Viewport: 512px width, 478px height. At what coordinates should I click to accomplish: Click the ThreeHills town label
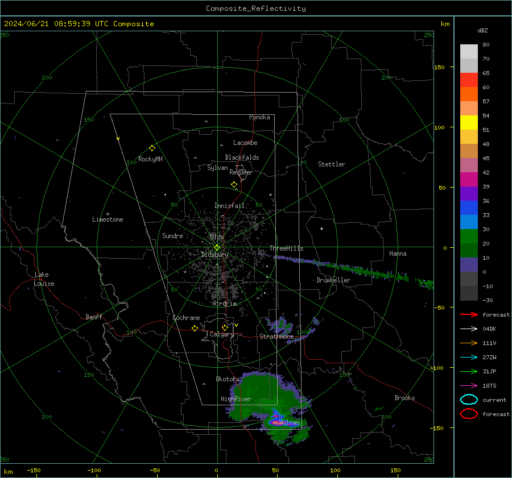[286, 248]
